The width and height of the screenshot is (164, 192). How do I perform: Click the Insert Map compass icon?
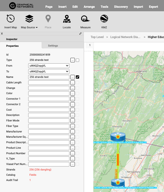click(x=10, y=19)
